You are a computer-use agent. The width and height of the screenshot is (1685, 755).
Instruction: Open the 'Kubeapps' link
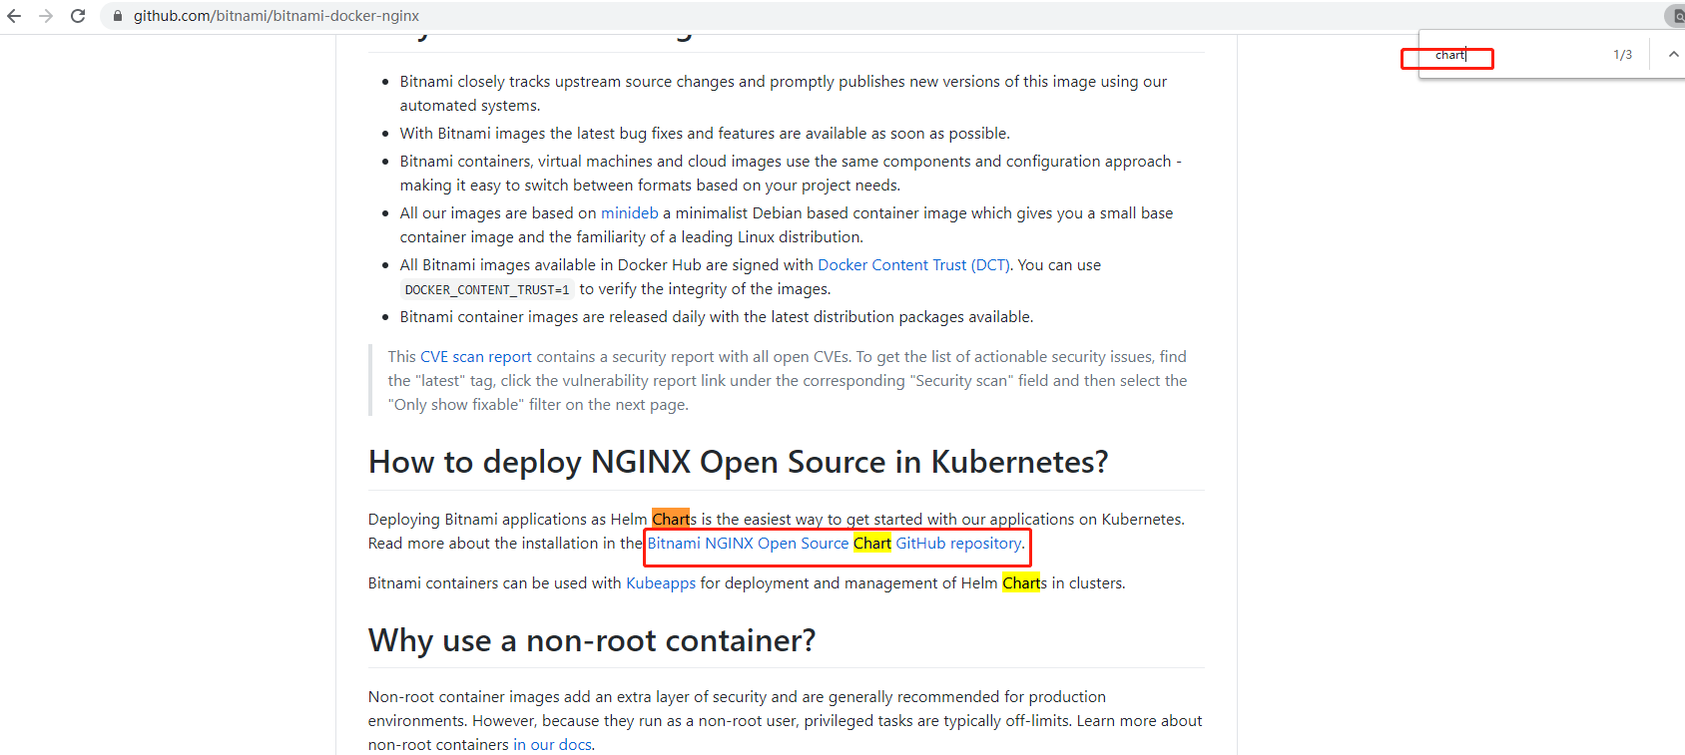661,583
